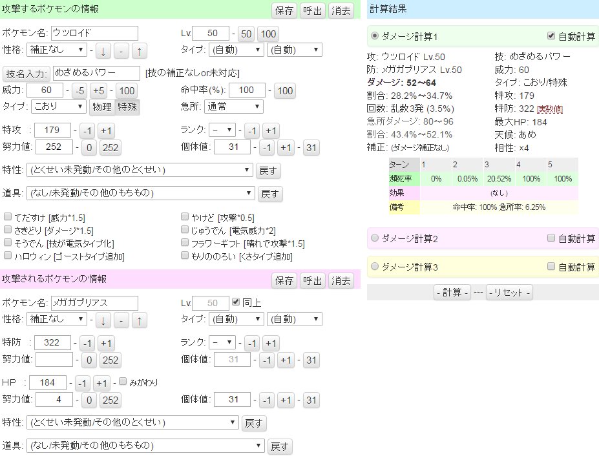The width and height of the screenshot is (599, 456).
Task: Lower attacker nature with down arrow button
Action: click(103, 50)
